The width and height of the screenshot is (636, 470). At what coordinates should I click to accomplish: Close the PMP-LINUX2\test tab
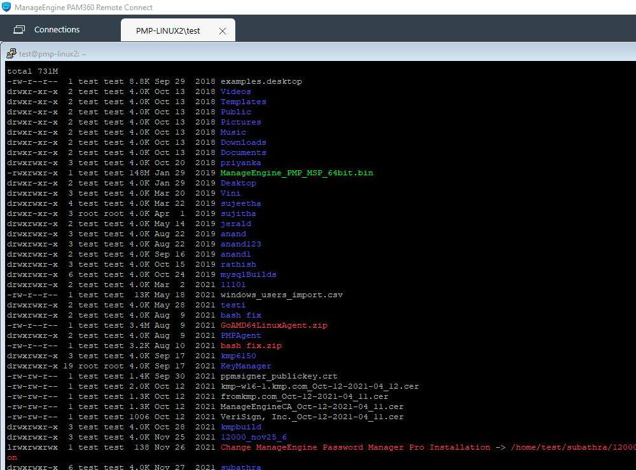222,31
